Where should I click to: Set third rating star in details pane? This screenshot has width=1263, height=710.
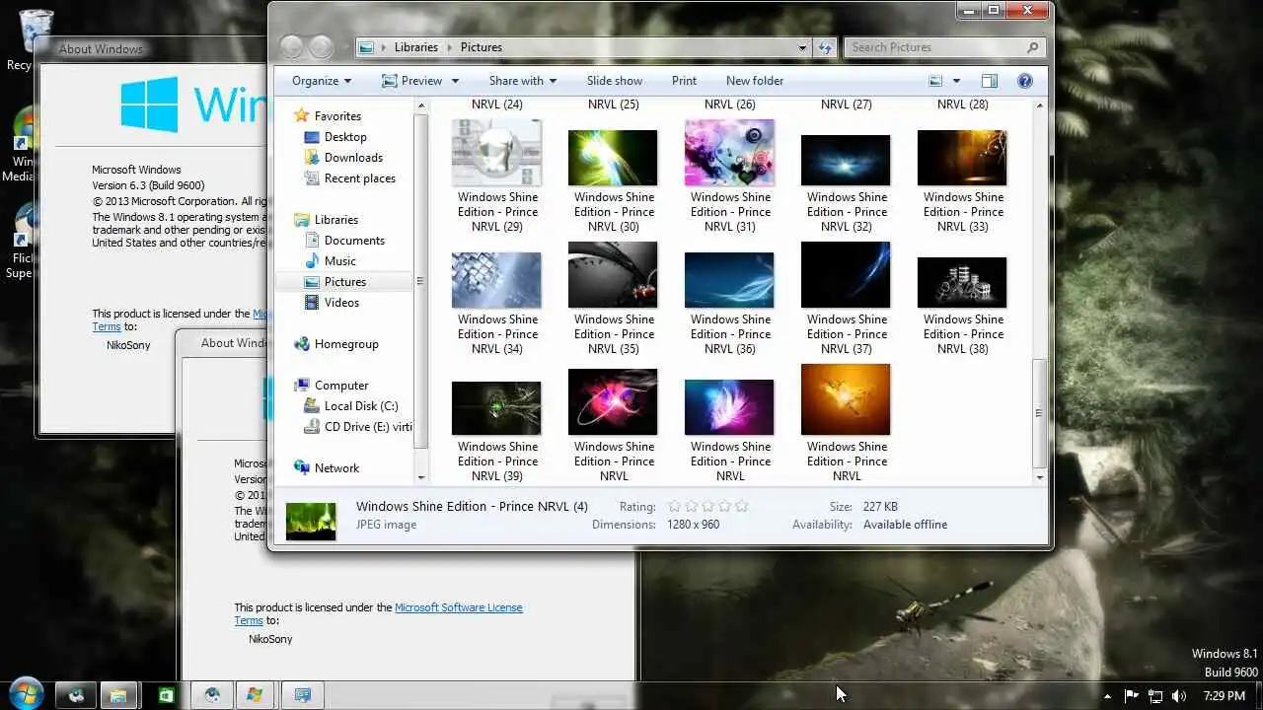coord(708,506)
